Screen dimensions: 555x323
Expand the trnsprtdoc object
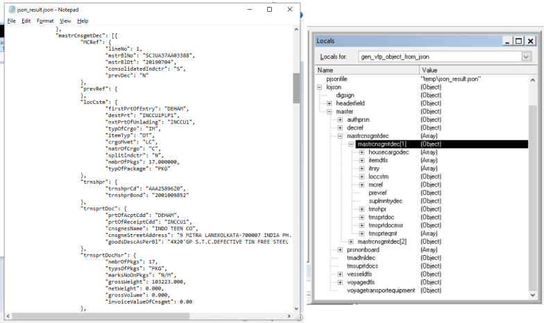(x=361, y=217)
